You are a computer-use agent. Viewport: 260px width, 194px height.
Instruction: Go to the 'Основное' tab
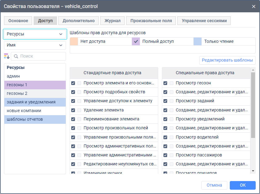(x=18, y=21)
